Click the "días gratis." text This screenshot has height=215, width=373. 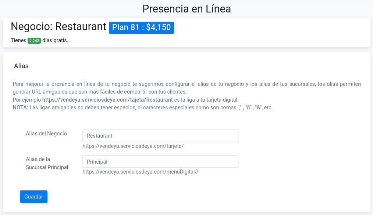click(55, 40)
